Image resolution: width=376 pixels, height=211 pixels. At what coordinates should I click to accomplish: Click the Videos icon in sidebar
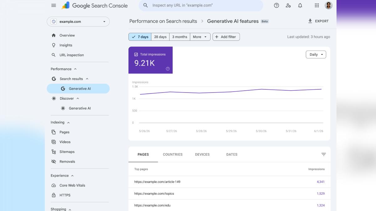(x=54, y=142)
